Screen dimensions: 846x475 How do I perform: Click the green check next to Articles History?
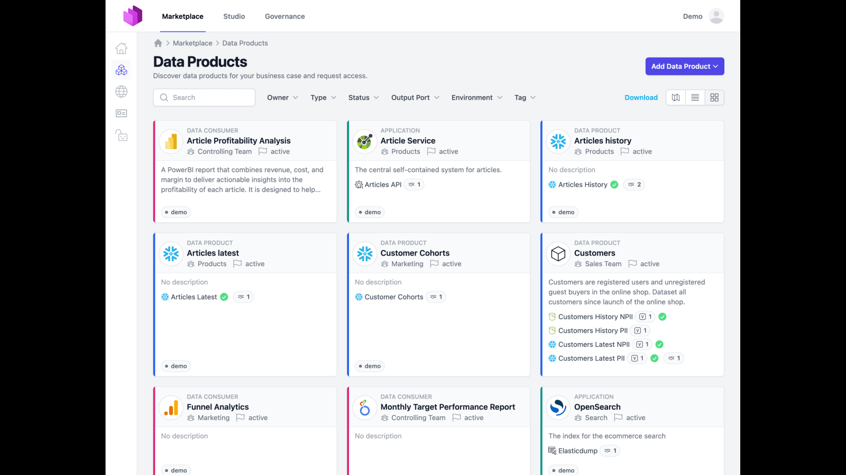pyautogui.click(x=614, y=185)
